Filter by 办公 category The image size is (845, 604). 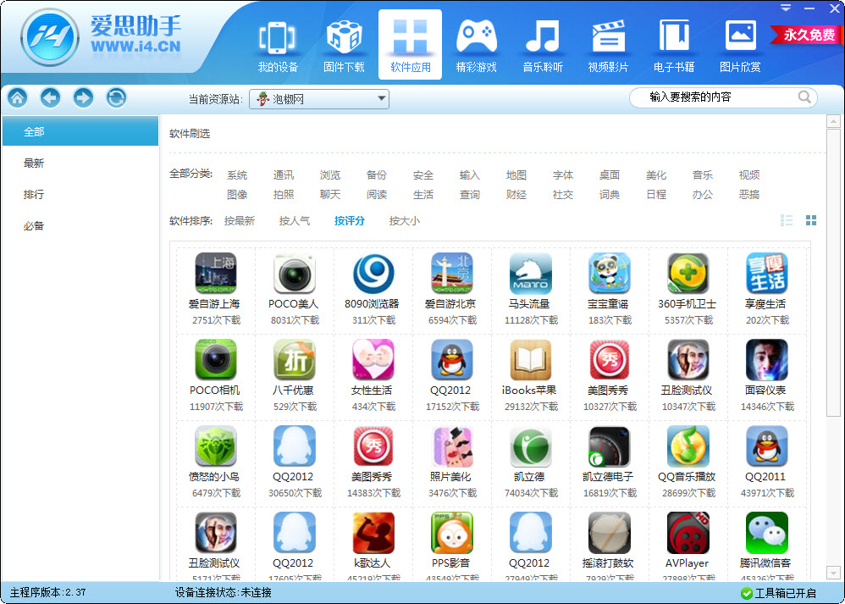(703, 195)
